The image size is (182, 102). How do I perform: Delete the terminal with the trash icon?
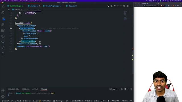point(125,89)
